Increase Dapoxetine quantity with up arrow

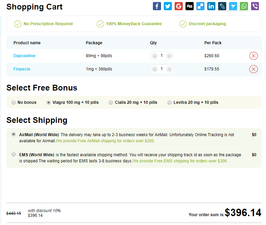pos(169,56)
